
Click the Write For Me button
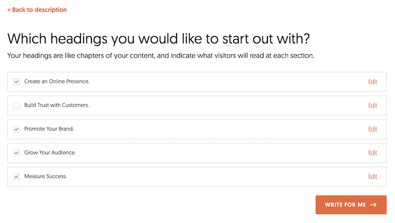[351, 204]
